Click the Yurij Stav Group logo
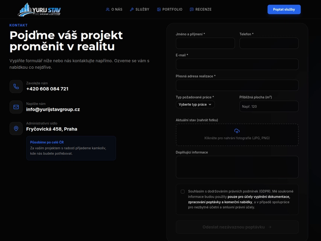The height and width of the screenshot is (241, 321). [39, 9]
